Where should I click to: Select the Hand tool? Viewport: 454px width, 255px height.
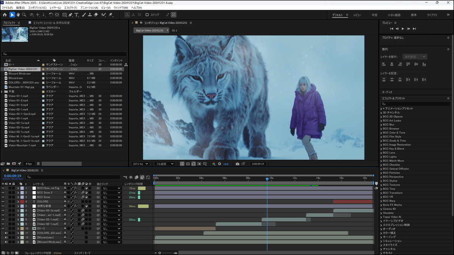[x=18, y=15]
